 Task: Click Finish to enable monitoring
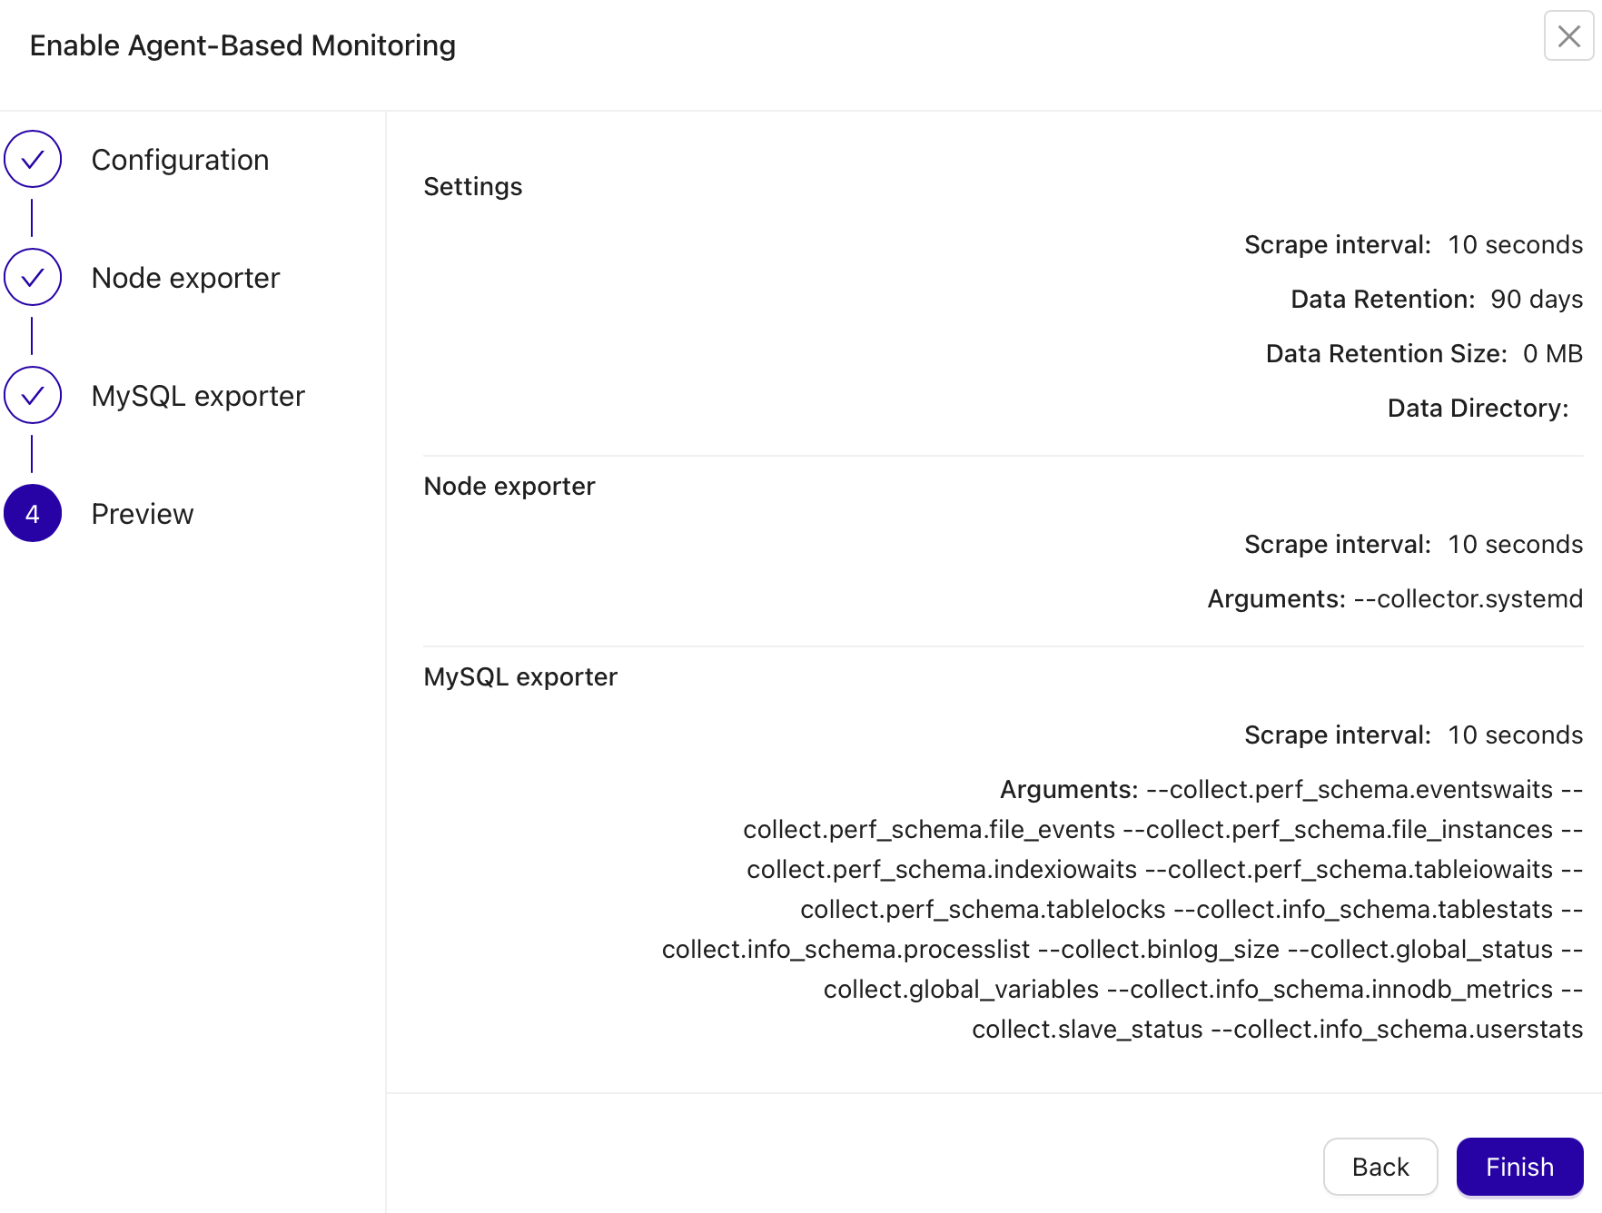point(1519,1167)
